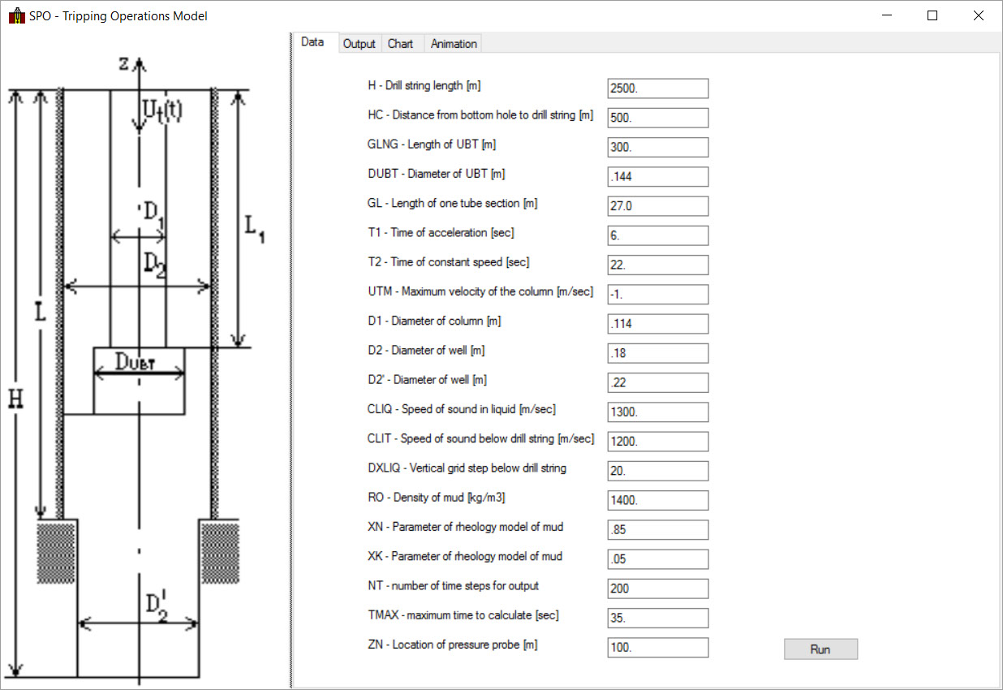Click the ZN pressure probe location field
This screenshot has height=690, width=1003.
click(657, 648)
